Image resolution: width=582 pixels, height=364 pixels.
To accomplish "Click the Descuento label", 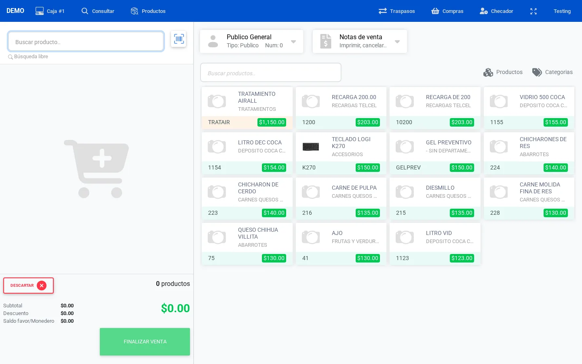I will point(16,313).
